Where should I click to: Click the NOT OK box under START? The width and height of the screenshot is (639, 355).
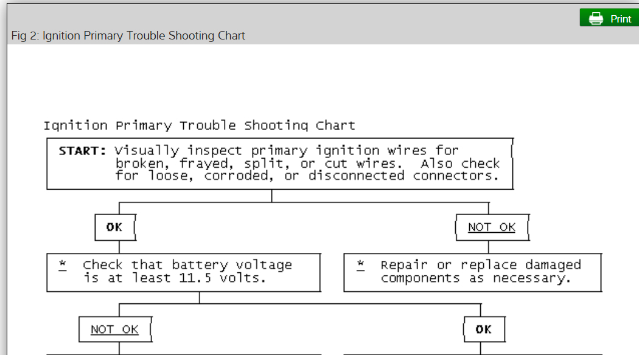pyautogui.click(x=492, y=227)
